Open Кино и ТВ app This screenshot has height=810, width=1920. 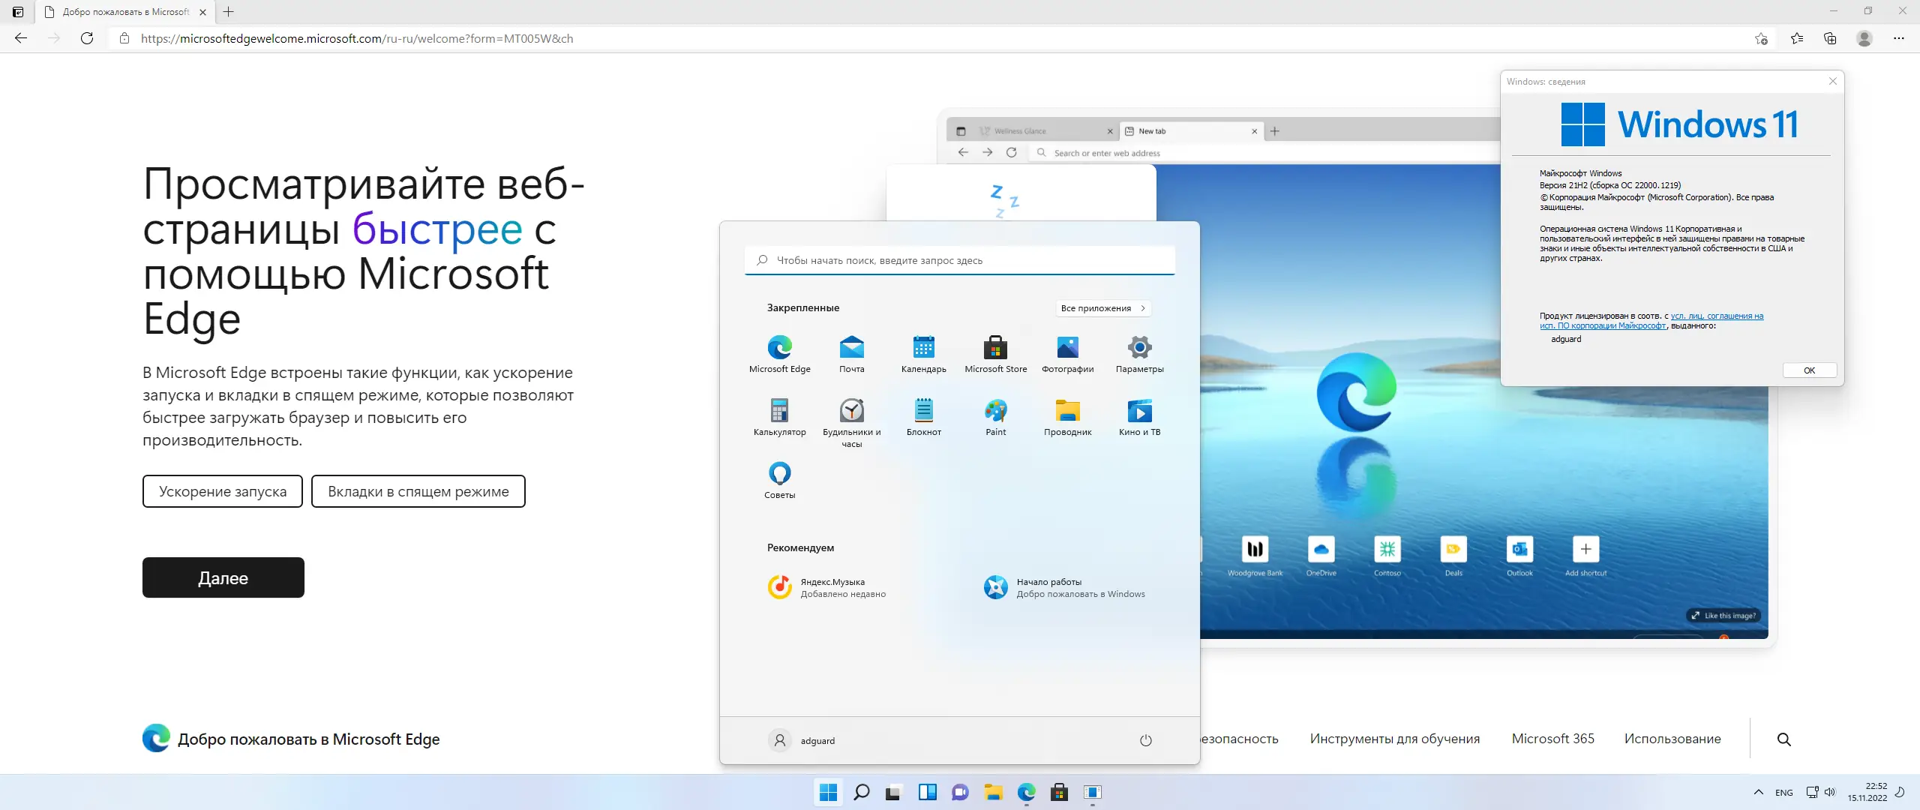coord(1139,416)
